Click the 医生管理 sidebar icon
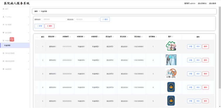 4,33
